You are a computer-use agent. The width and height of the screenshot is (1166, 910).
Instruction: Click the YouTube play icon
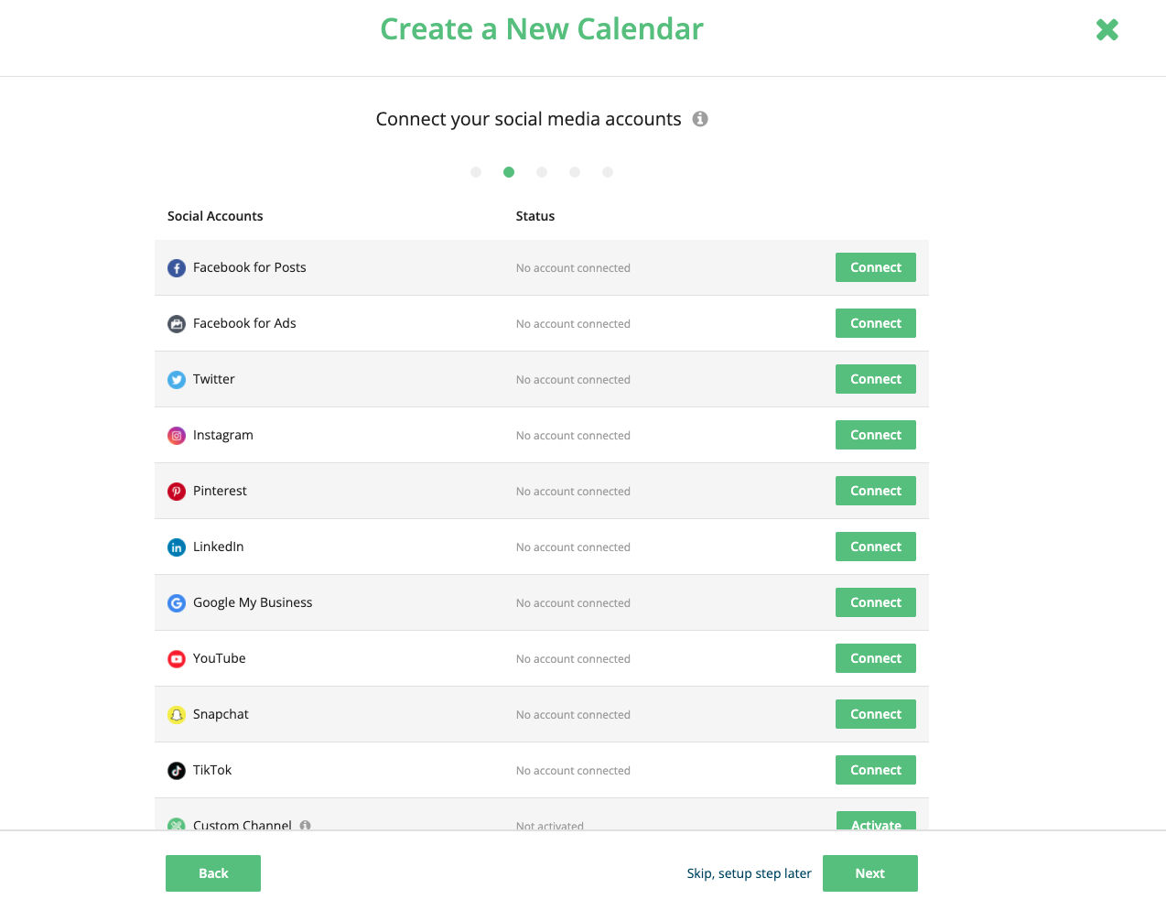pyautogui.click(x=176, y=658)
